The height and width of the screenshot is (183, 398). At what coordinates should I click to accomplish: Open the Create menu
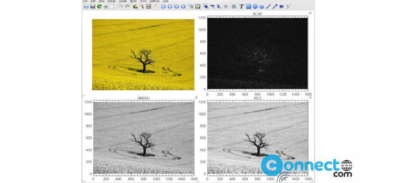(x=123, y=1)
